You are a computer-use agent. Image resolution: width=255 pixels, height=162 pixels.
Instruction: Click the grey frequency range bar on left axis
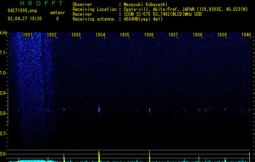point(8,107)
